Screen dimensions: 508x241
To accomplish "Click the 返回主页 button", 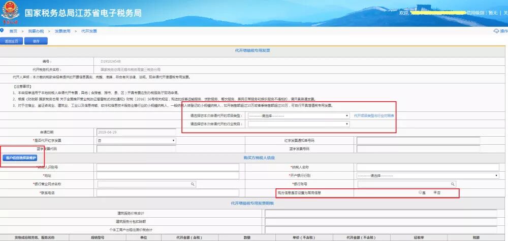I will 11,41.
